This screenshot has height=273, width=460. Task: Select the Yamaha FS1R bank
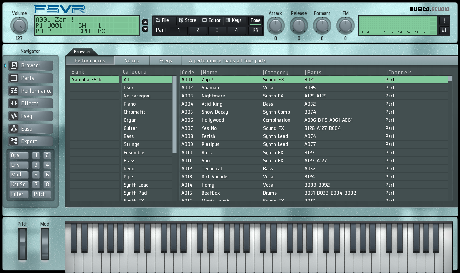[x=94, y=80]
